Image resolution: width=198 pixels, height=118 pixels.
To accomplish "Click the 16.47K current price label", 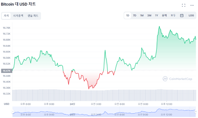I will [x=7, y=71].
